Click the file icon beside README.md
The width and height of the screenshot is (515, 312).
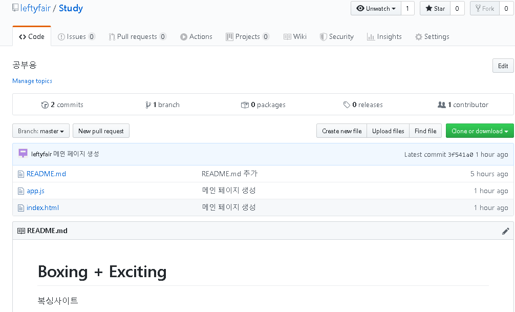coord(20,174)
